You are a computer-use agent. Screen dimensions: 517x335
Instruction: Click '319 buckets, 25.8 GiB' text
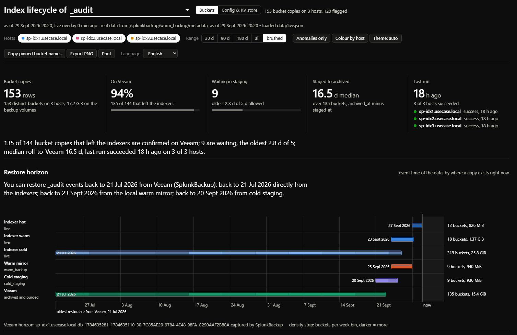coord(467,253)
